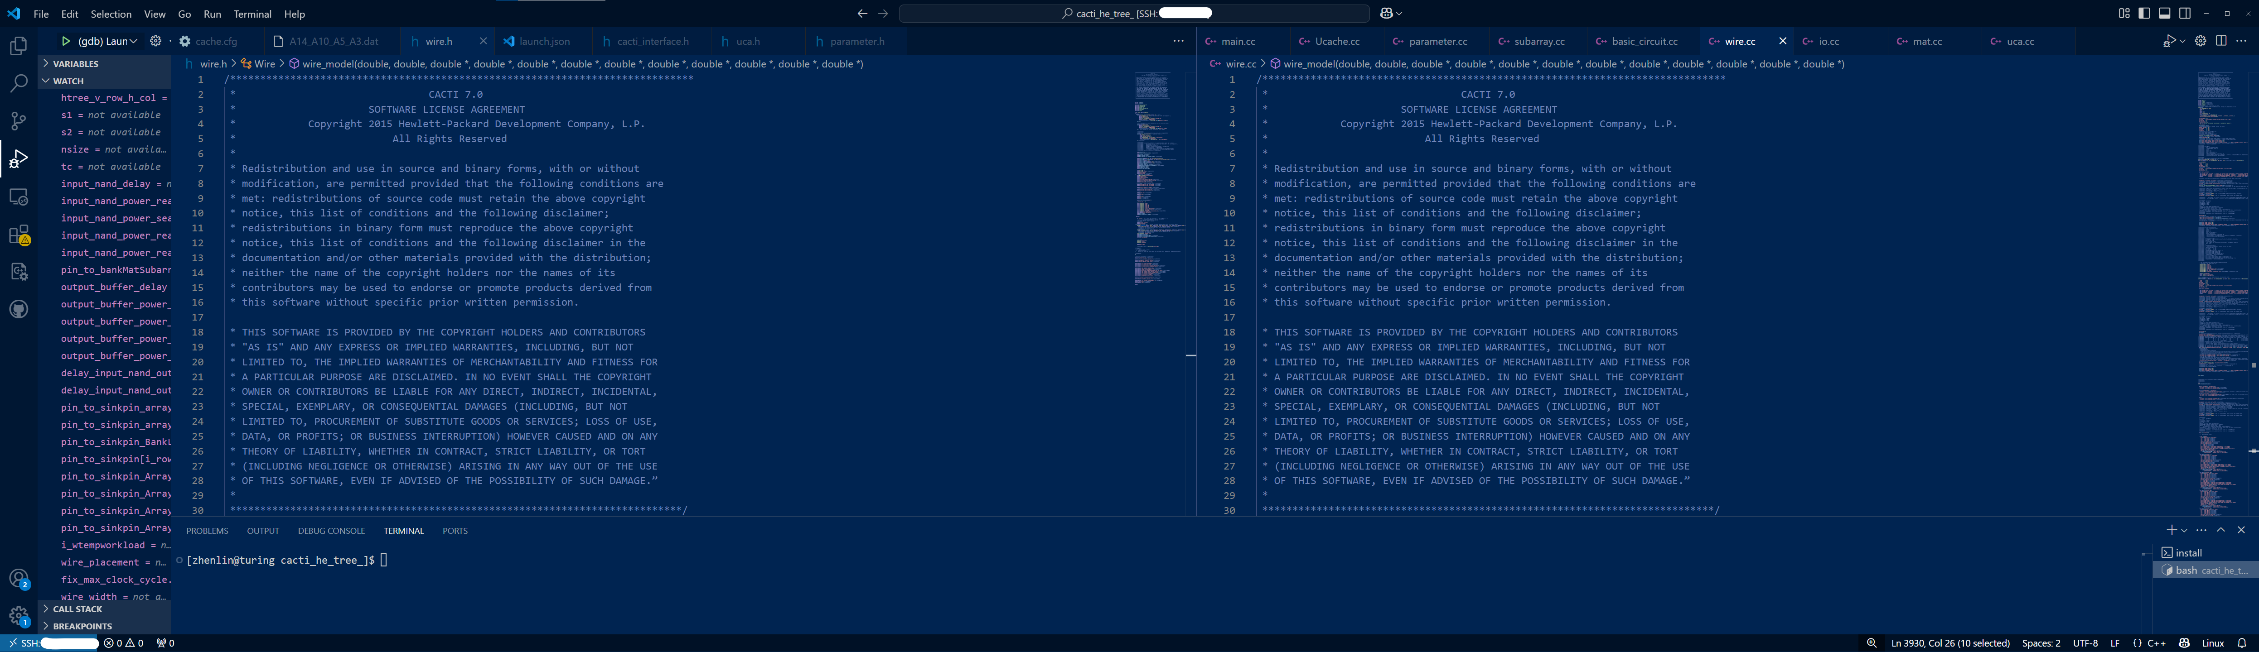Expand the VARIABLES debug section
The height and width of the screenshot is (652, 2259).
point(75,64)
